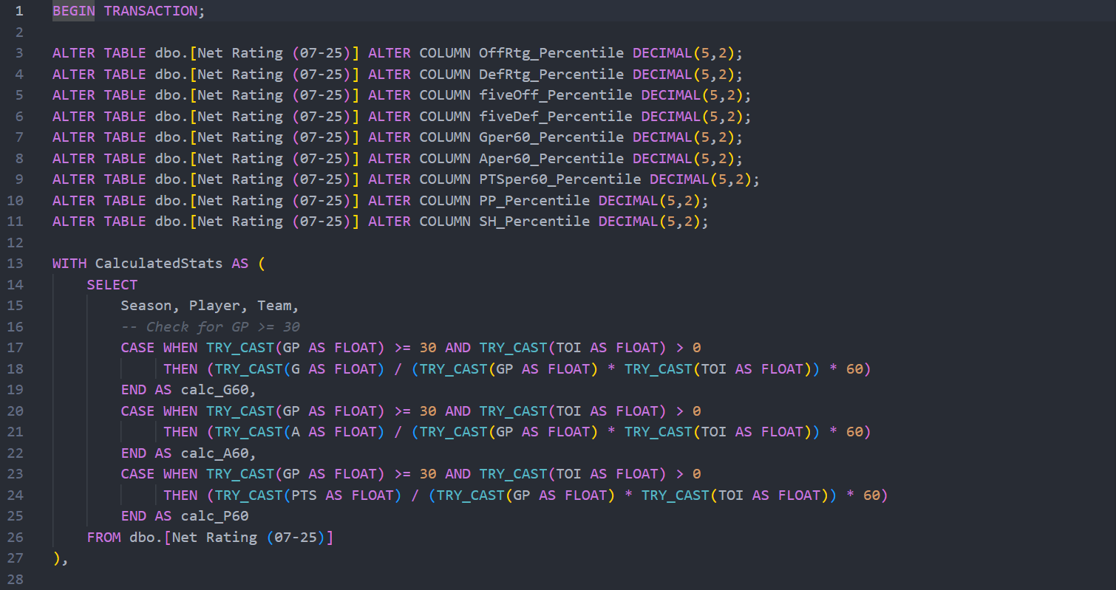Click the CalculatedStats CTE name
The width and height of the screenshot is (1116, 590).
coord(159,264)
